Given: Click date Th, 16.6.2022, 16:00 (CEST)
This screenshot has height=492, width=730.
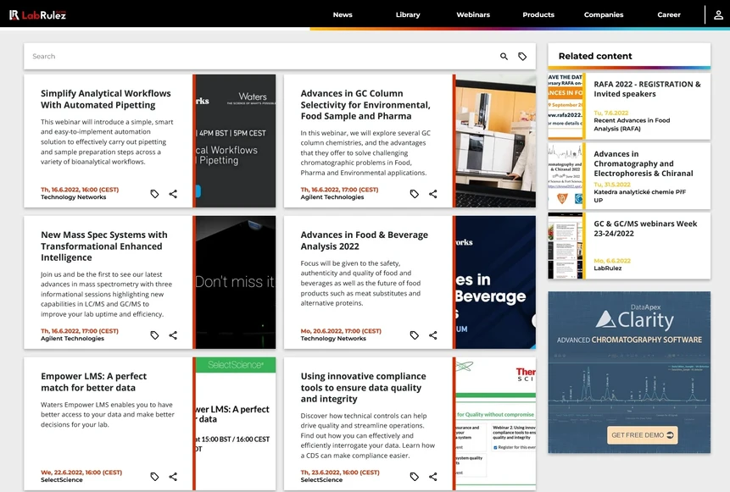Looking at the screenshot, I should click(80, 190).
